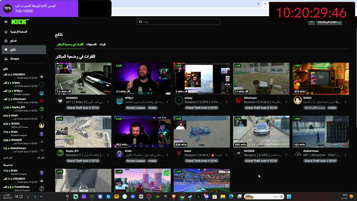Viewport: 357px width, 201px height.
Task: Click the browse icon in sidebar
Action: click(6, 41)
